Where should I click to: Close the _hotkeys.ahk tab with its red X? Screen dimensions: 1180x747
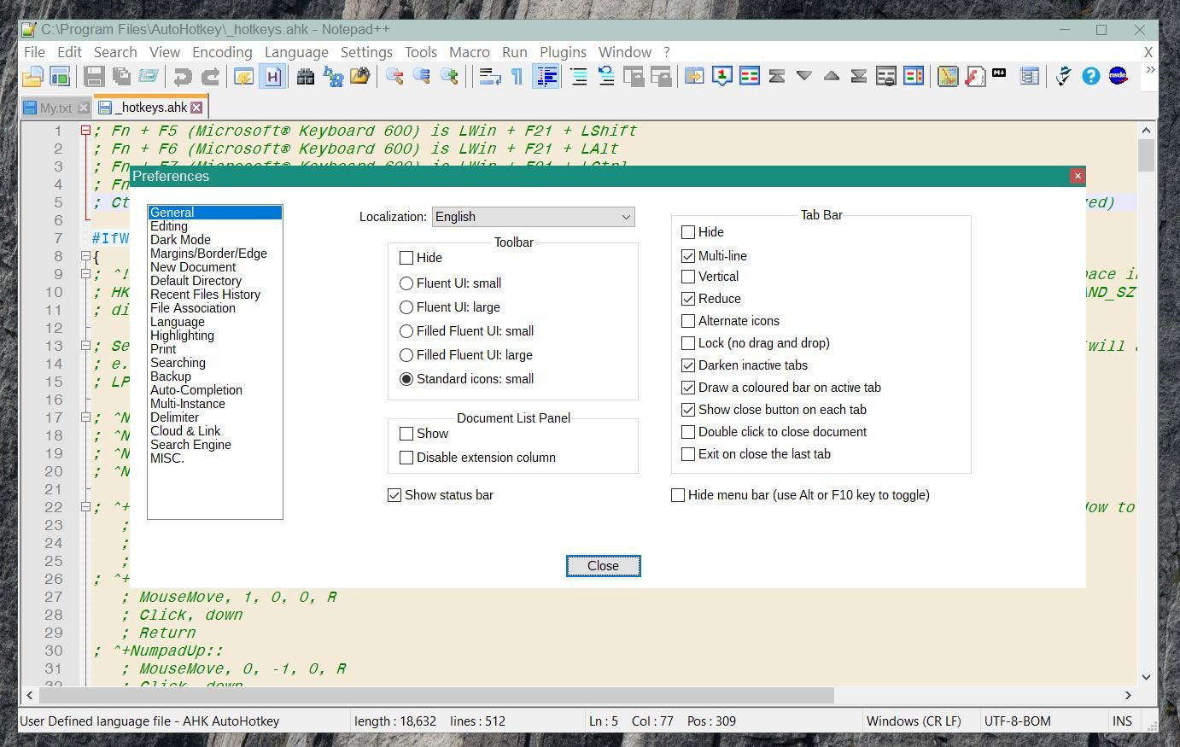[196, 108]
